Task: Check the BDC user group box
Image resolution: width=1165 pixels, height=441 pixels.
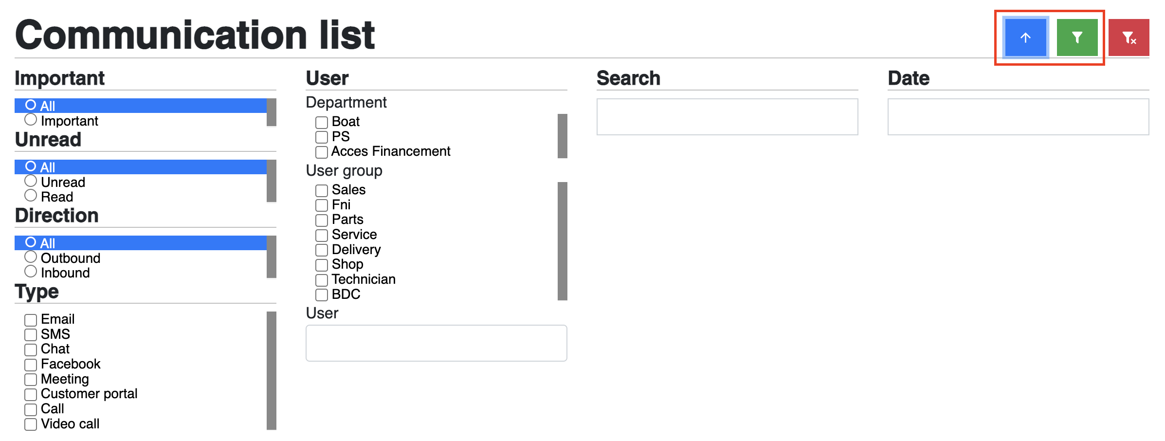Action: tap(322, 295)
